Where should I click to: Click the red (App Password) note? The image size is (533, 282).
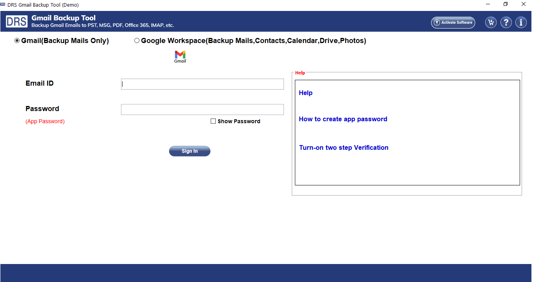point(45,121)
